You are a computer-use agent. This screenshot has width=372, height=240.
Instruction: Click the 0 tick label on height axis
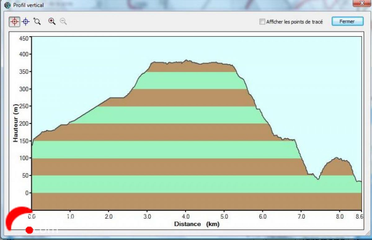27,193
